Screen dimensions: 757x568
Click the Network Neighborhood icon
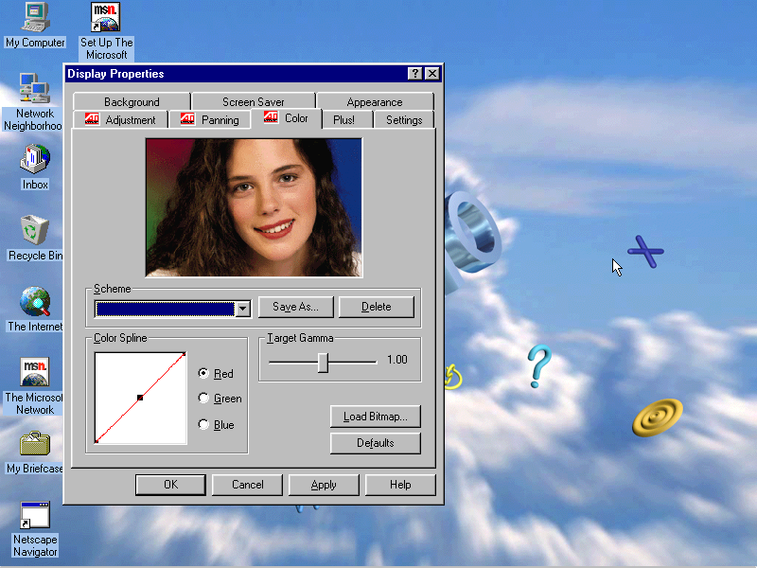(34, 89)
